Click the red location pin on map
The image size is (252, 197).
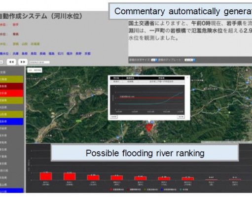coord(149,128)
